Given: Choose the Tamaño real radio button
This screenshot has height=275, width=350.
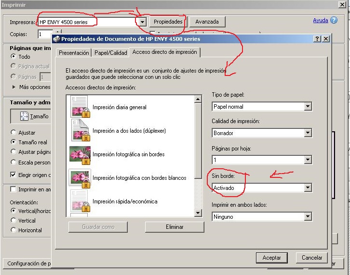Looking at the screenshot, I should pos(13,142).
